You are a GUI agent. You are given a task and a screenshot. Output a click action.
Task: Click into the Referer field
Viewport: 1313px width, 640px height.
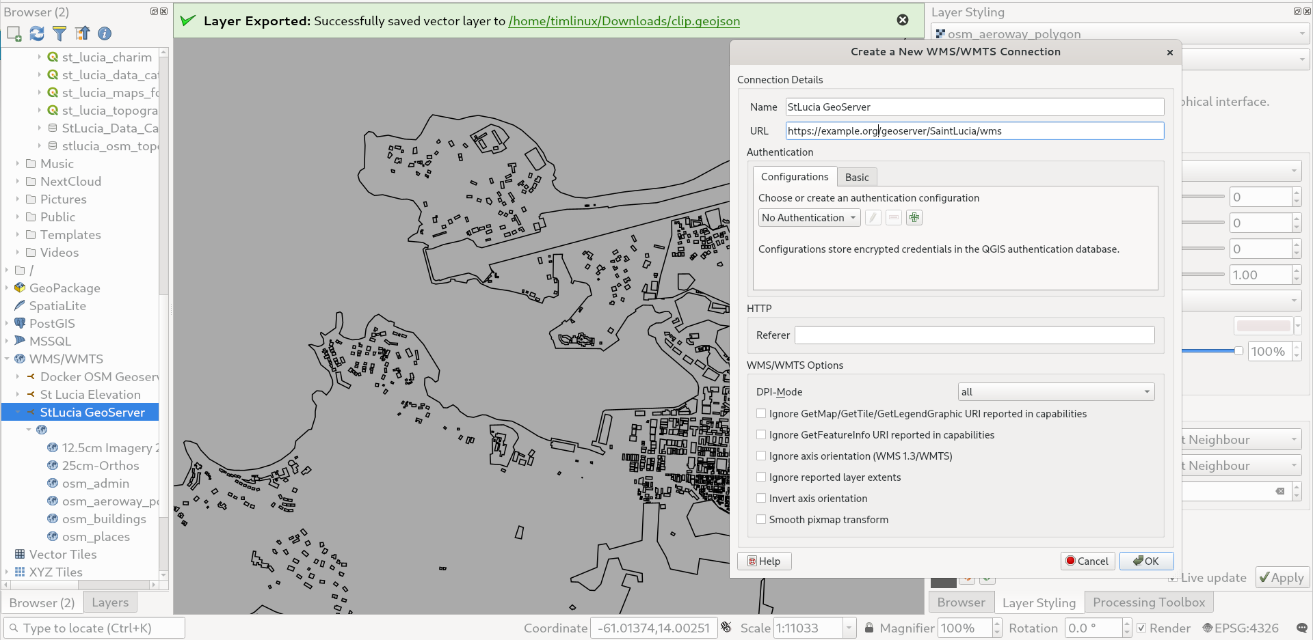click(x=974, y=335)
